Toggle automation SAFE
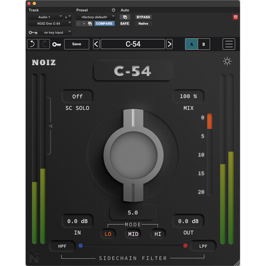This screenshot has width=266, height=266. tap(124, 23)
